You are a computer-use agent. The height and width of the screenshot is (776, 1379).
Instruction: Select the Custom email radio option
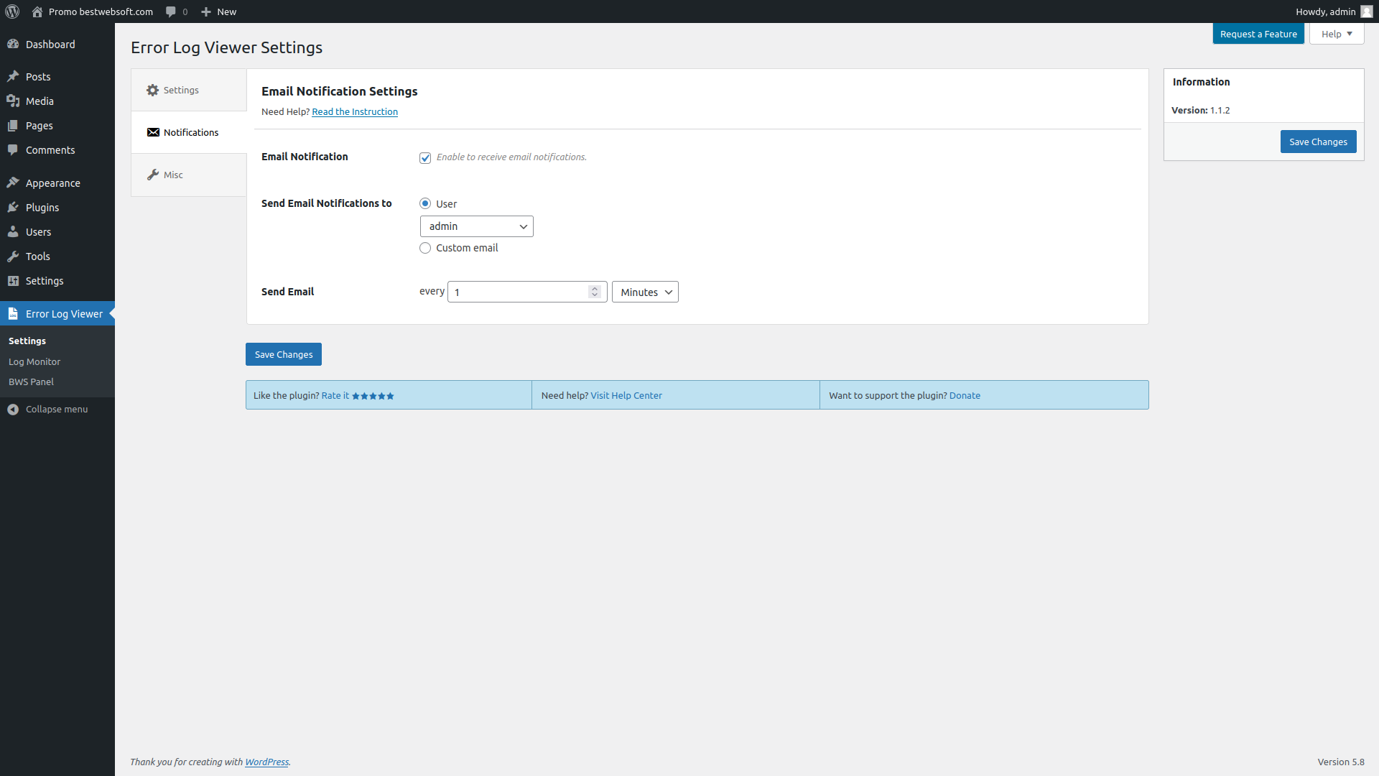tap(425, 248)
